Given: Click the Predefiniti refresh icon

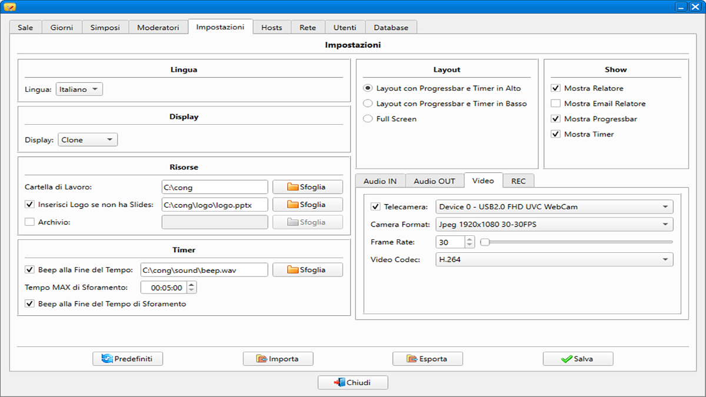Looking at the screenshot, I should [107, 359].
